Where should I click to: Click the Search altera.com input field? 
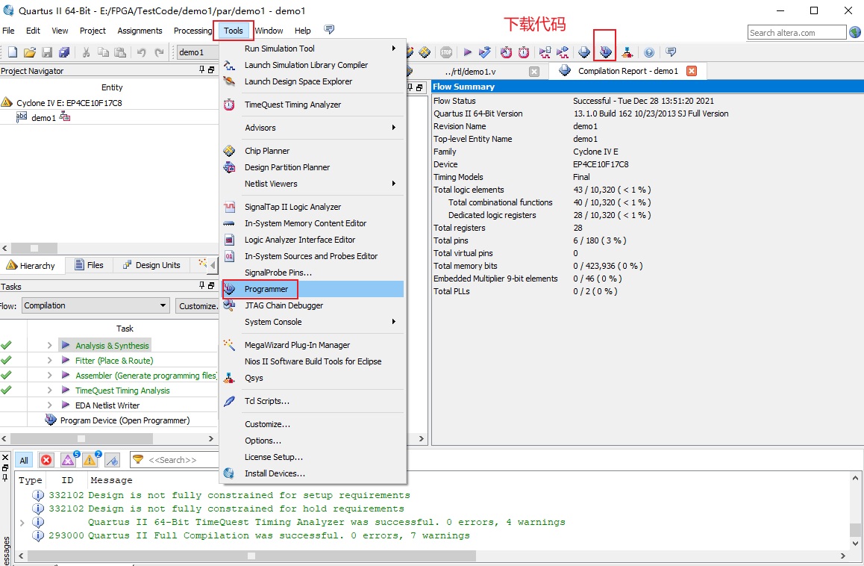click(797, 33)
